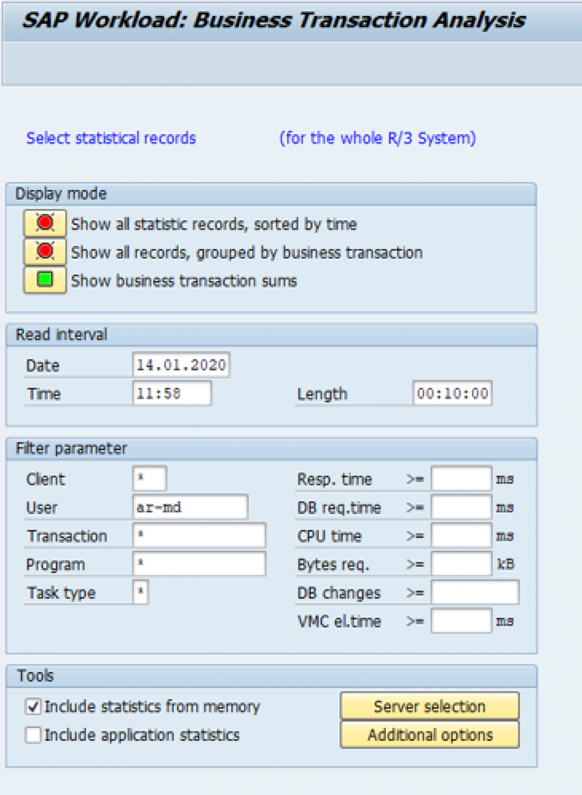Select 'Show all records, grouped by business transaction' button
Screen dimensions: 582x795
[x=45, y=252]
